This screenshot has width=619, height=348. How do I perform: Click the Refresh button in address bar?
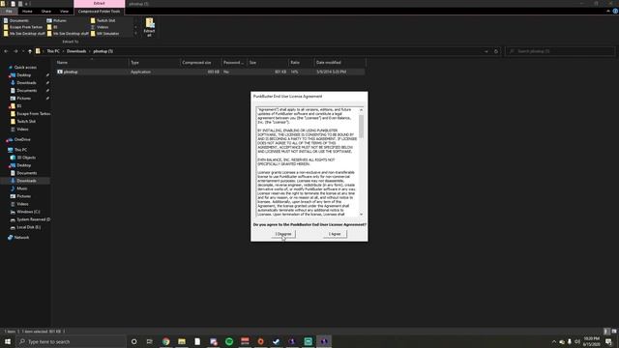click(x=496, y=51)
